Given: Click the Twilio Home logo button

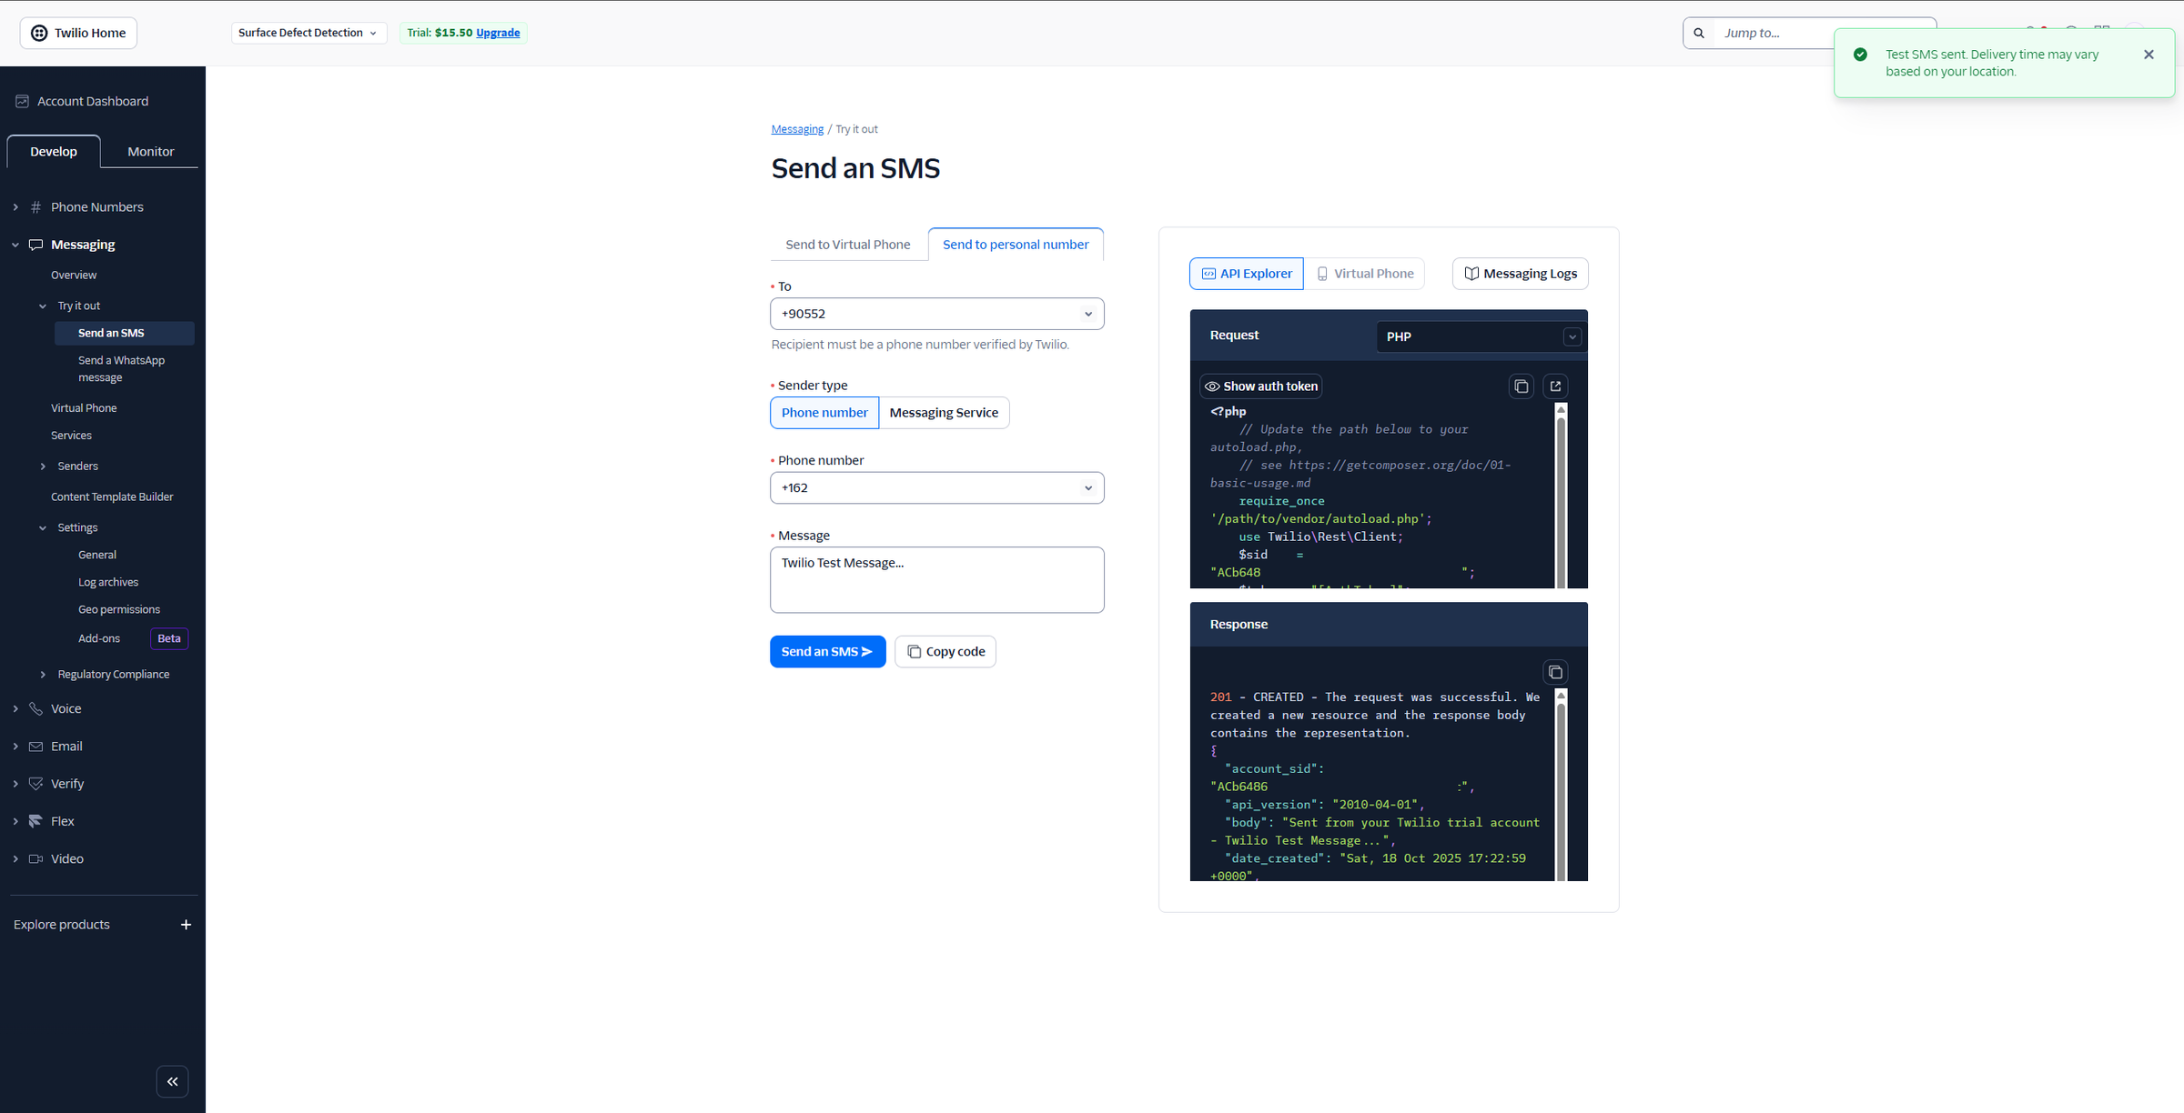Looking at the screenshot, I should click(x=78, y=33).
